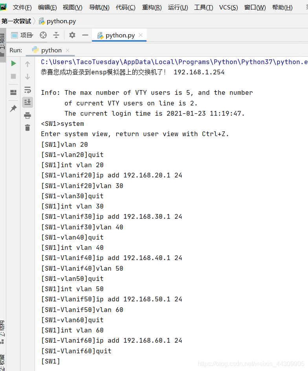Rerun the python script with green play icon

tap(13, 63)
